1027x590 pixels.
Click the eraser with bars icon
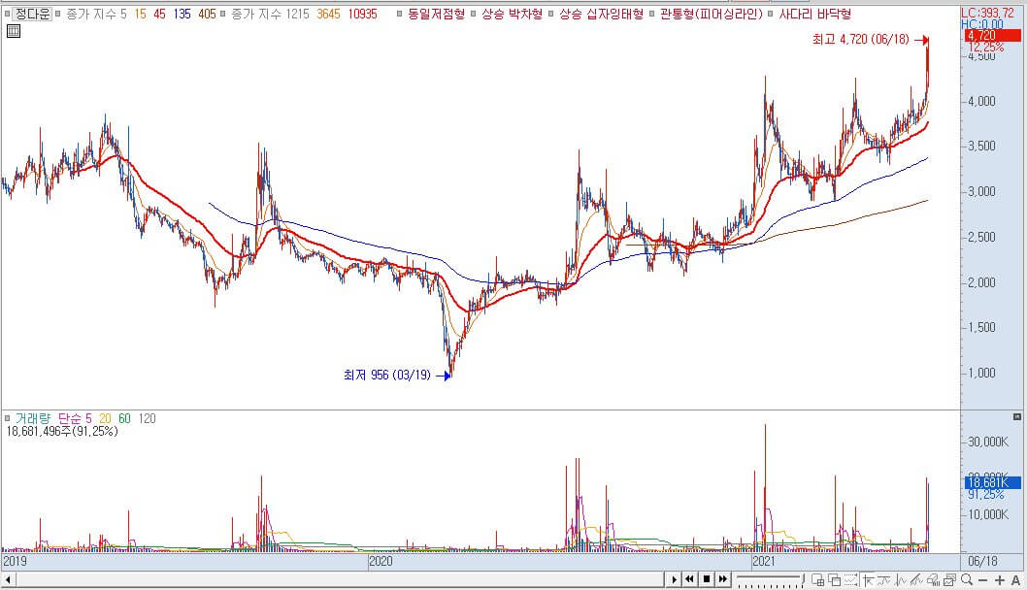point(934,579)
